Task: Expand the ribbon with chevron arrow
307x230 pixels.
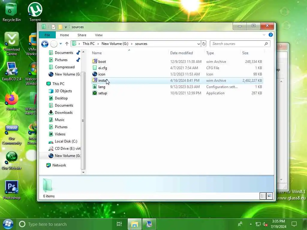Action: pos(264,35)
